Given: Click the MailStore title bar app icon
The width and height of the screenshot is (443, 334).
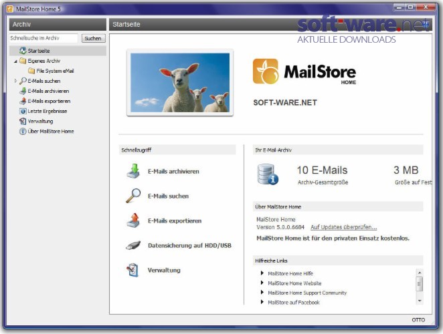Looking at the screenshot, I should pyautogui.click(x=10, y=9).
